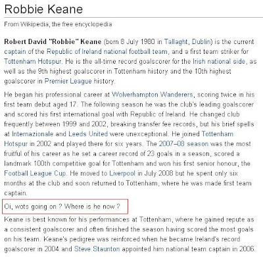Click the bold name Robert David "Robbie" Keane
Image resolution: width=263 pixels, height=257 pixels.
click(x=53, y=42)
